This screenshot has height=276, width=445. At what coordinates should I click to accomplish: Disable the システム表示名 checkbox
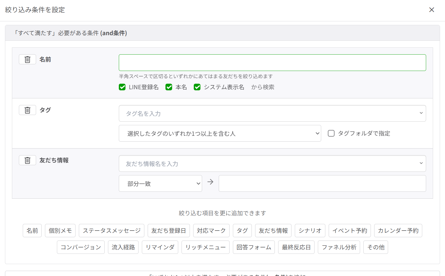[197, 87]
